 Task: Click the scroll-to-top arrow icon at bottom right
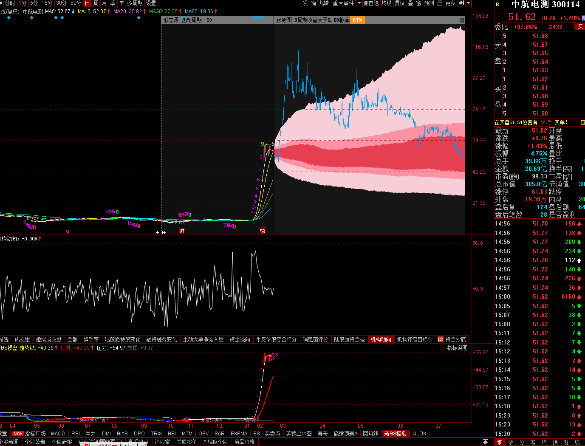[485, 442]
